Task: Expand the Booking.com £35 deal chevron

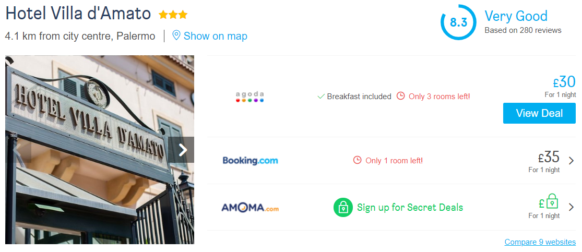Action: pos(571,161)
